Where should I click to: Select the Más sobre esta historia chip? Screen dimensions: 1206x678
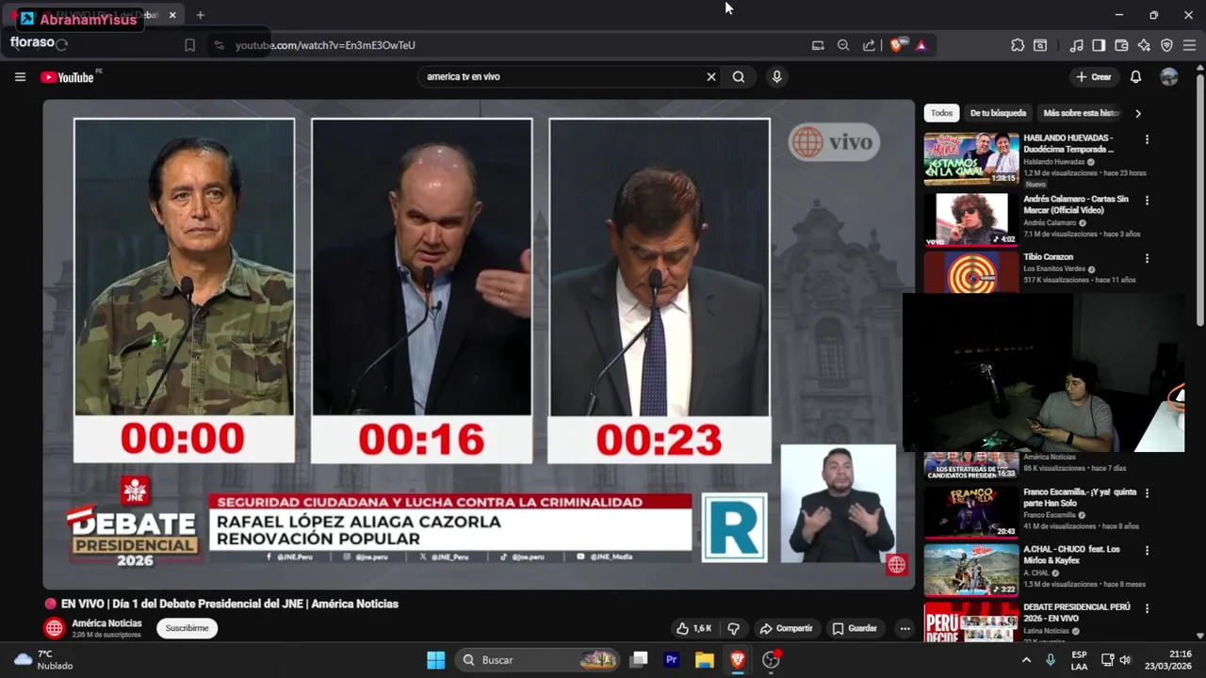[1082, 113]
